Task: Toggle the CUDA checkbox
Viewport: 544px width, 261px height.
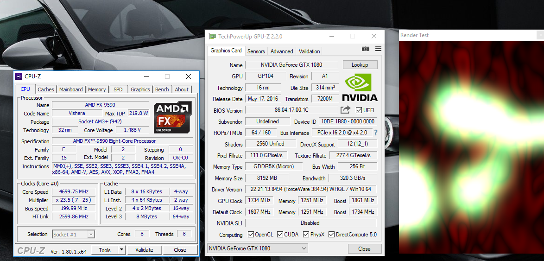Action: 280,235
